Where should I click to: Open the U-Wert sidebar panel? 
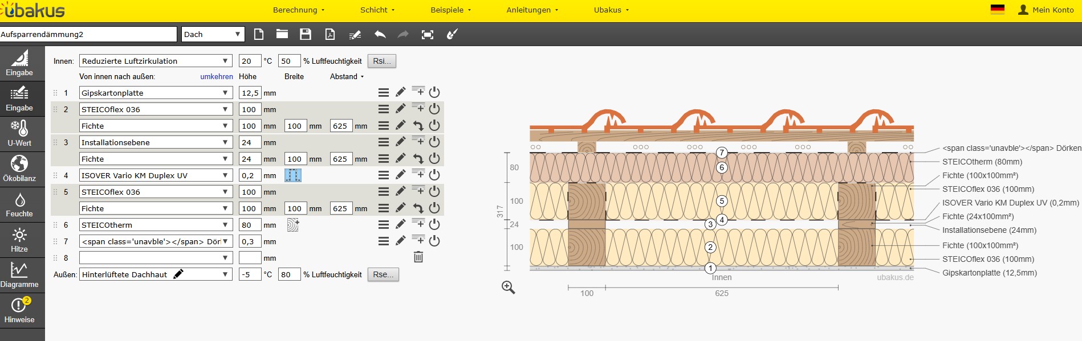coord(19,133)
